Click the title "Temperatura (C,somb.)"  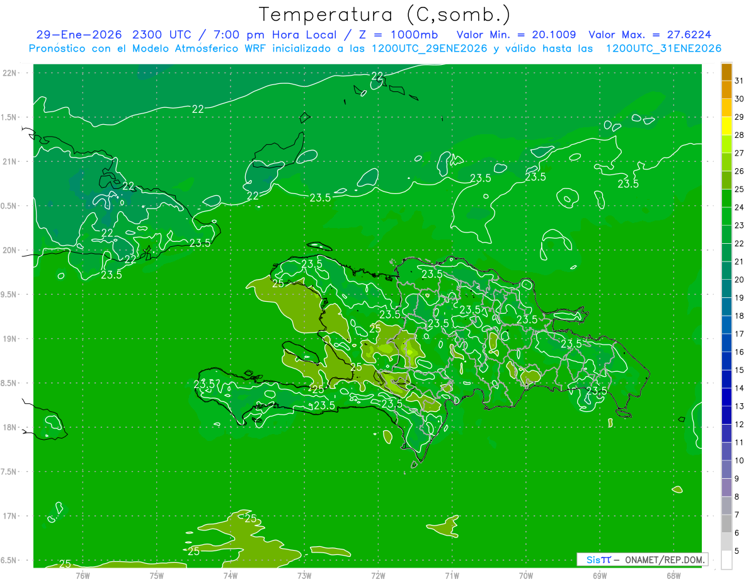point(384,15)
